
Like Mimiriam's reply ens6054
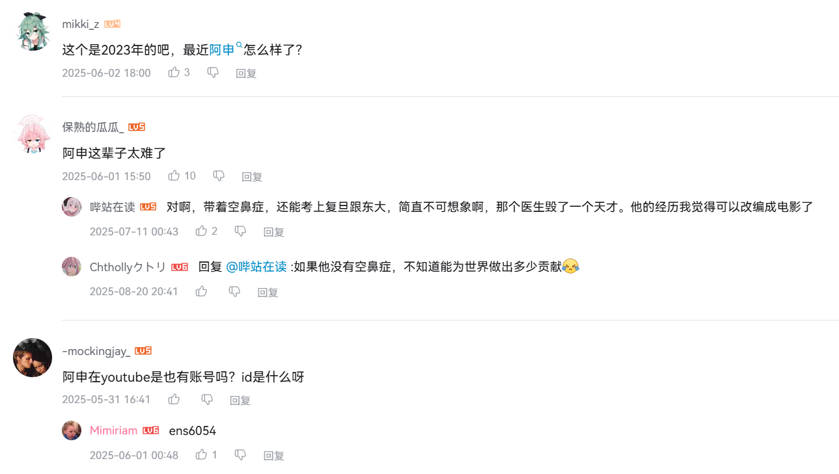[201, 455]
